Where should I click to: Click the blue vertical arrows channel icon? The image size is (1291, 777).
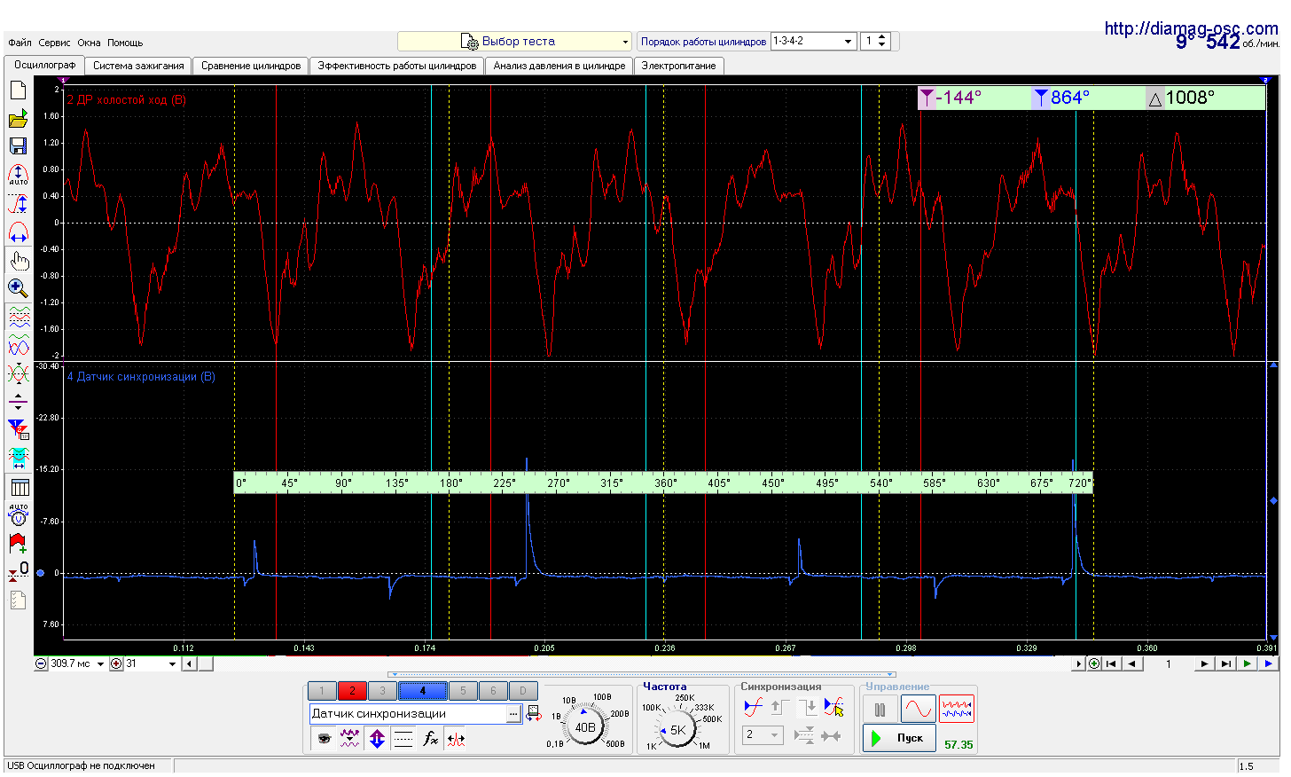pyautogui.click(x=377, y=738)
